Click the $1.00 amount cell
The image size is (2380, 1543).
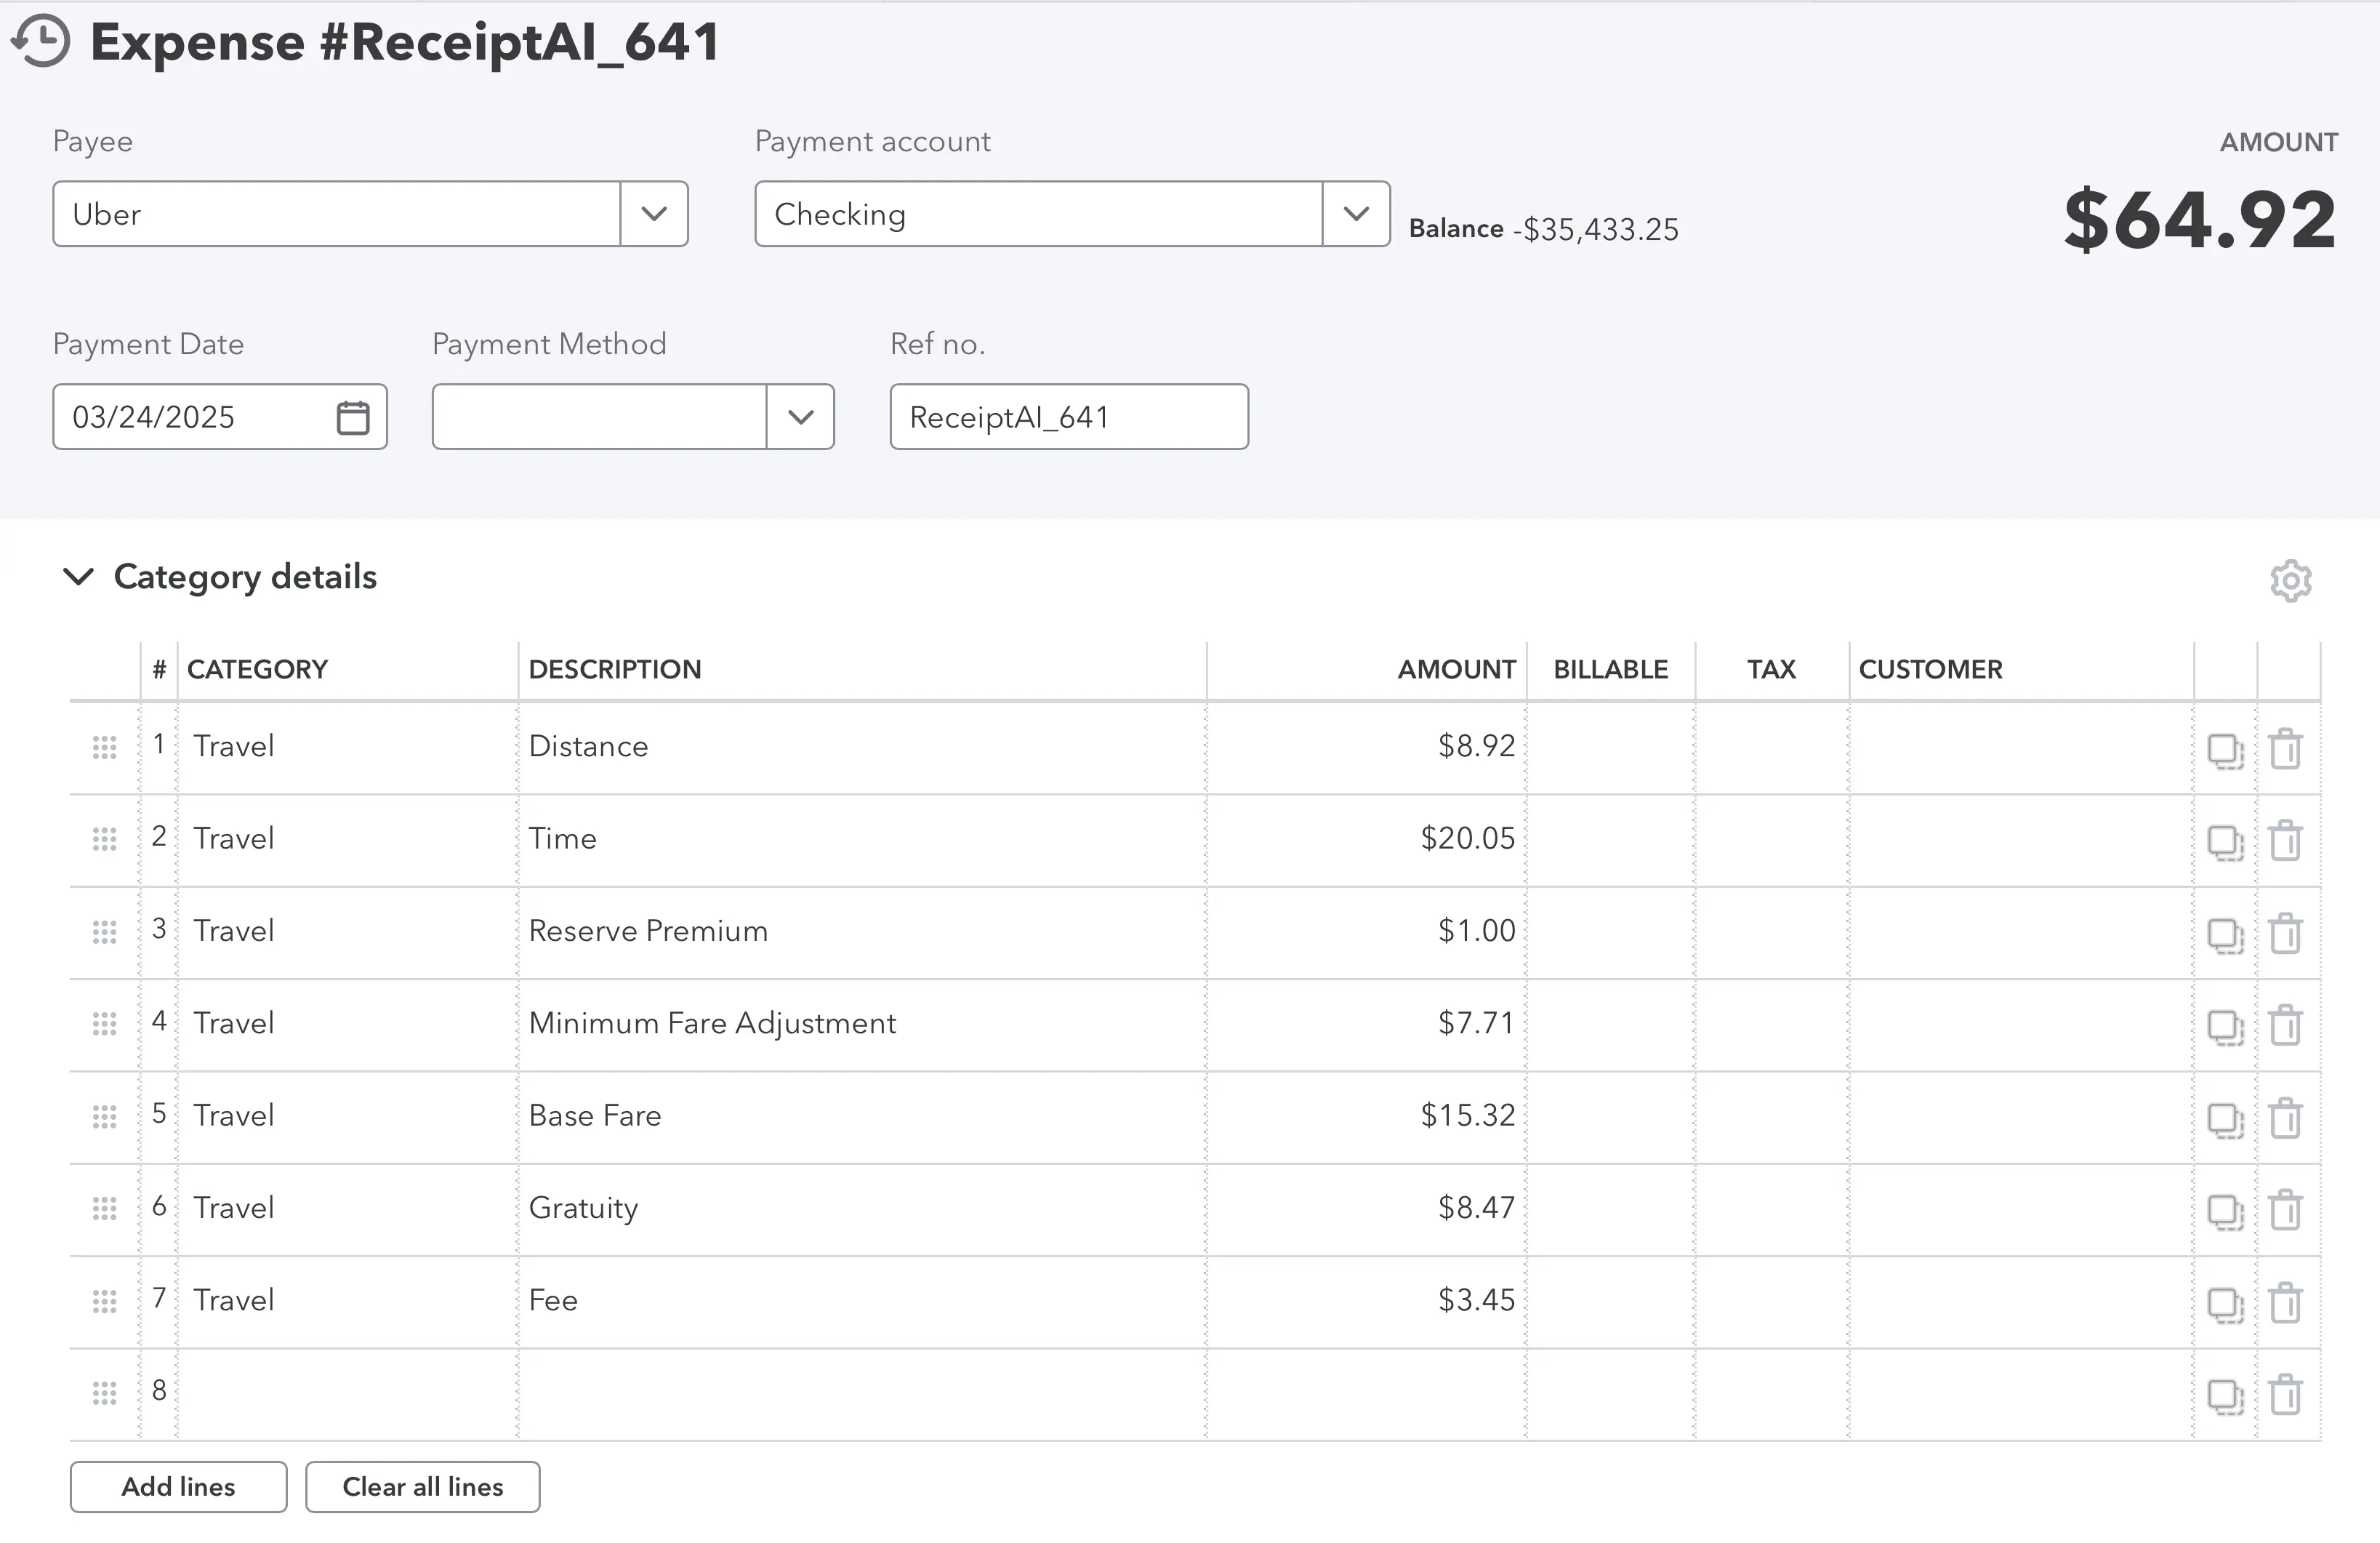(1366, 932)
